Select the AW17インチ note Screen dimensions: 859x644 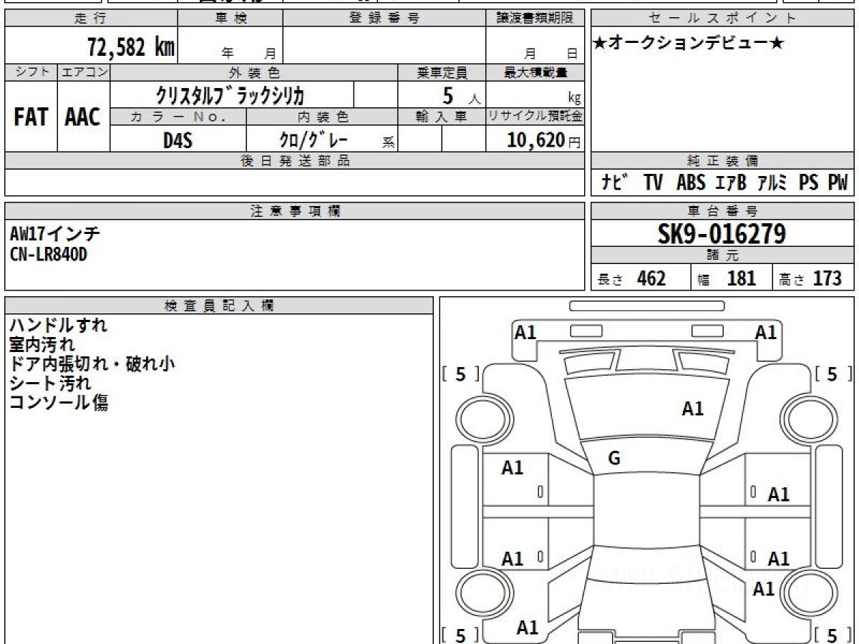coord(55,233)
